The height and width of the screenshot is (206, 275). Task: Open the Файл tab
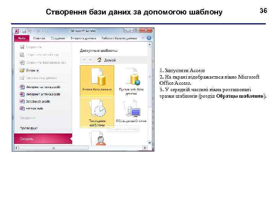(x=21, y=38)
